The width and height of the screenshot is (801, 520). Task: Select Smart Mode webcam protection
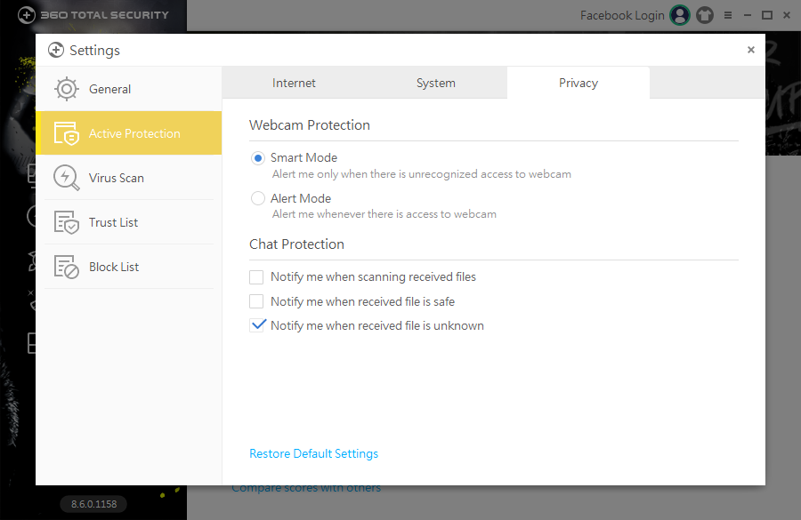tap(258, 158)
